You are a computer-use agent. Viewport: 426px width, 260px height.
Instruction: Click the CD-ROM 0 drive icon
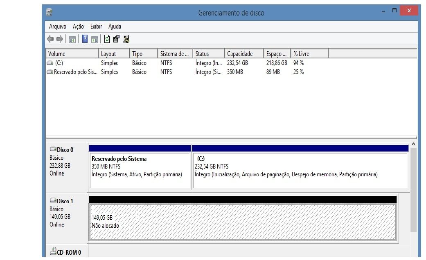click(53, 251)
